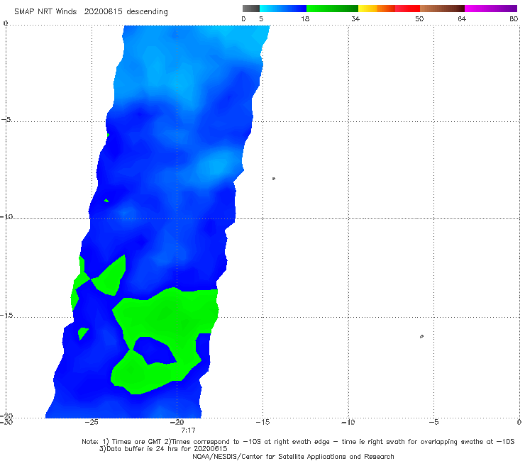The width and height of the screenshot is (525, 461).
Task: Pick the gray segment of the color bar
Action: click(251, 9)
